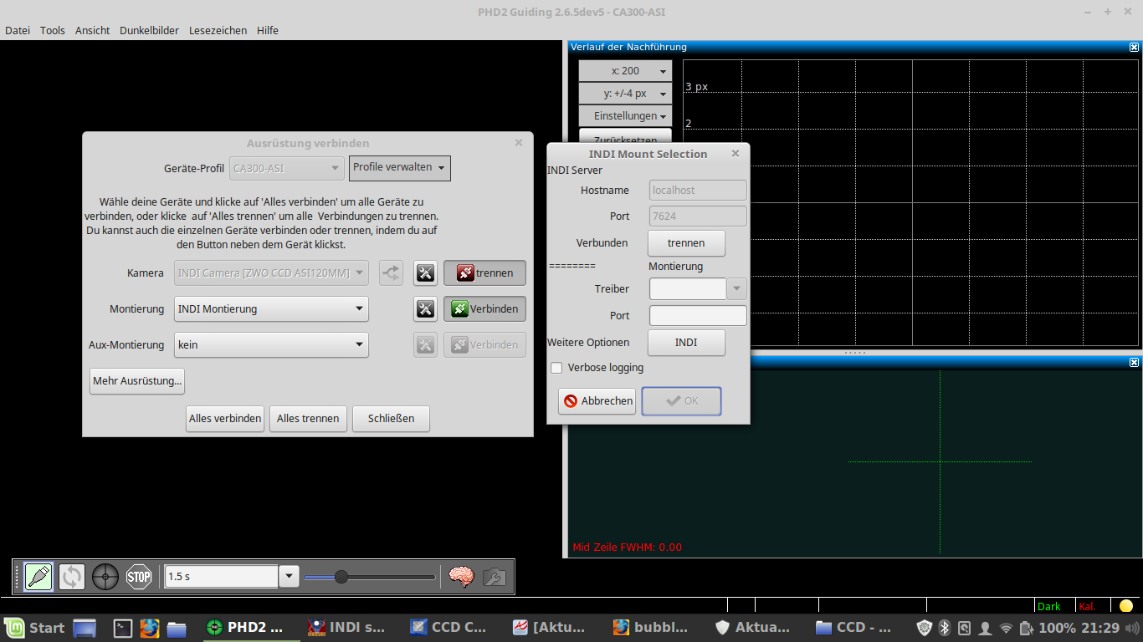Open setup tools for the INDI Kamera
The height and width of the screenshot is (642, 1143).
(x=424, y=273)
